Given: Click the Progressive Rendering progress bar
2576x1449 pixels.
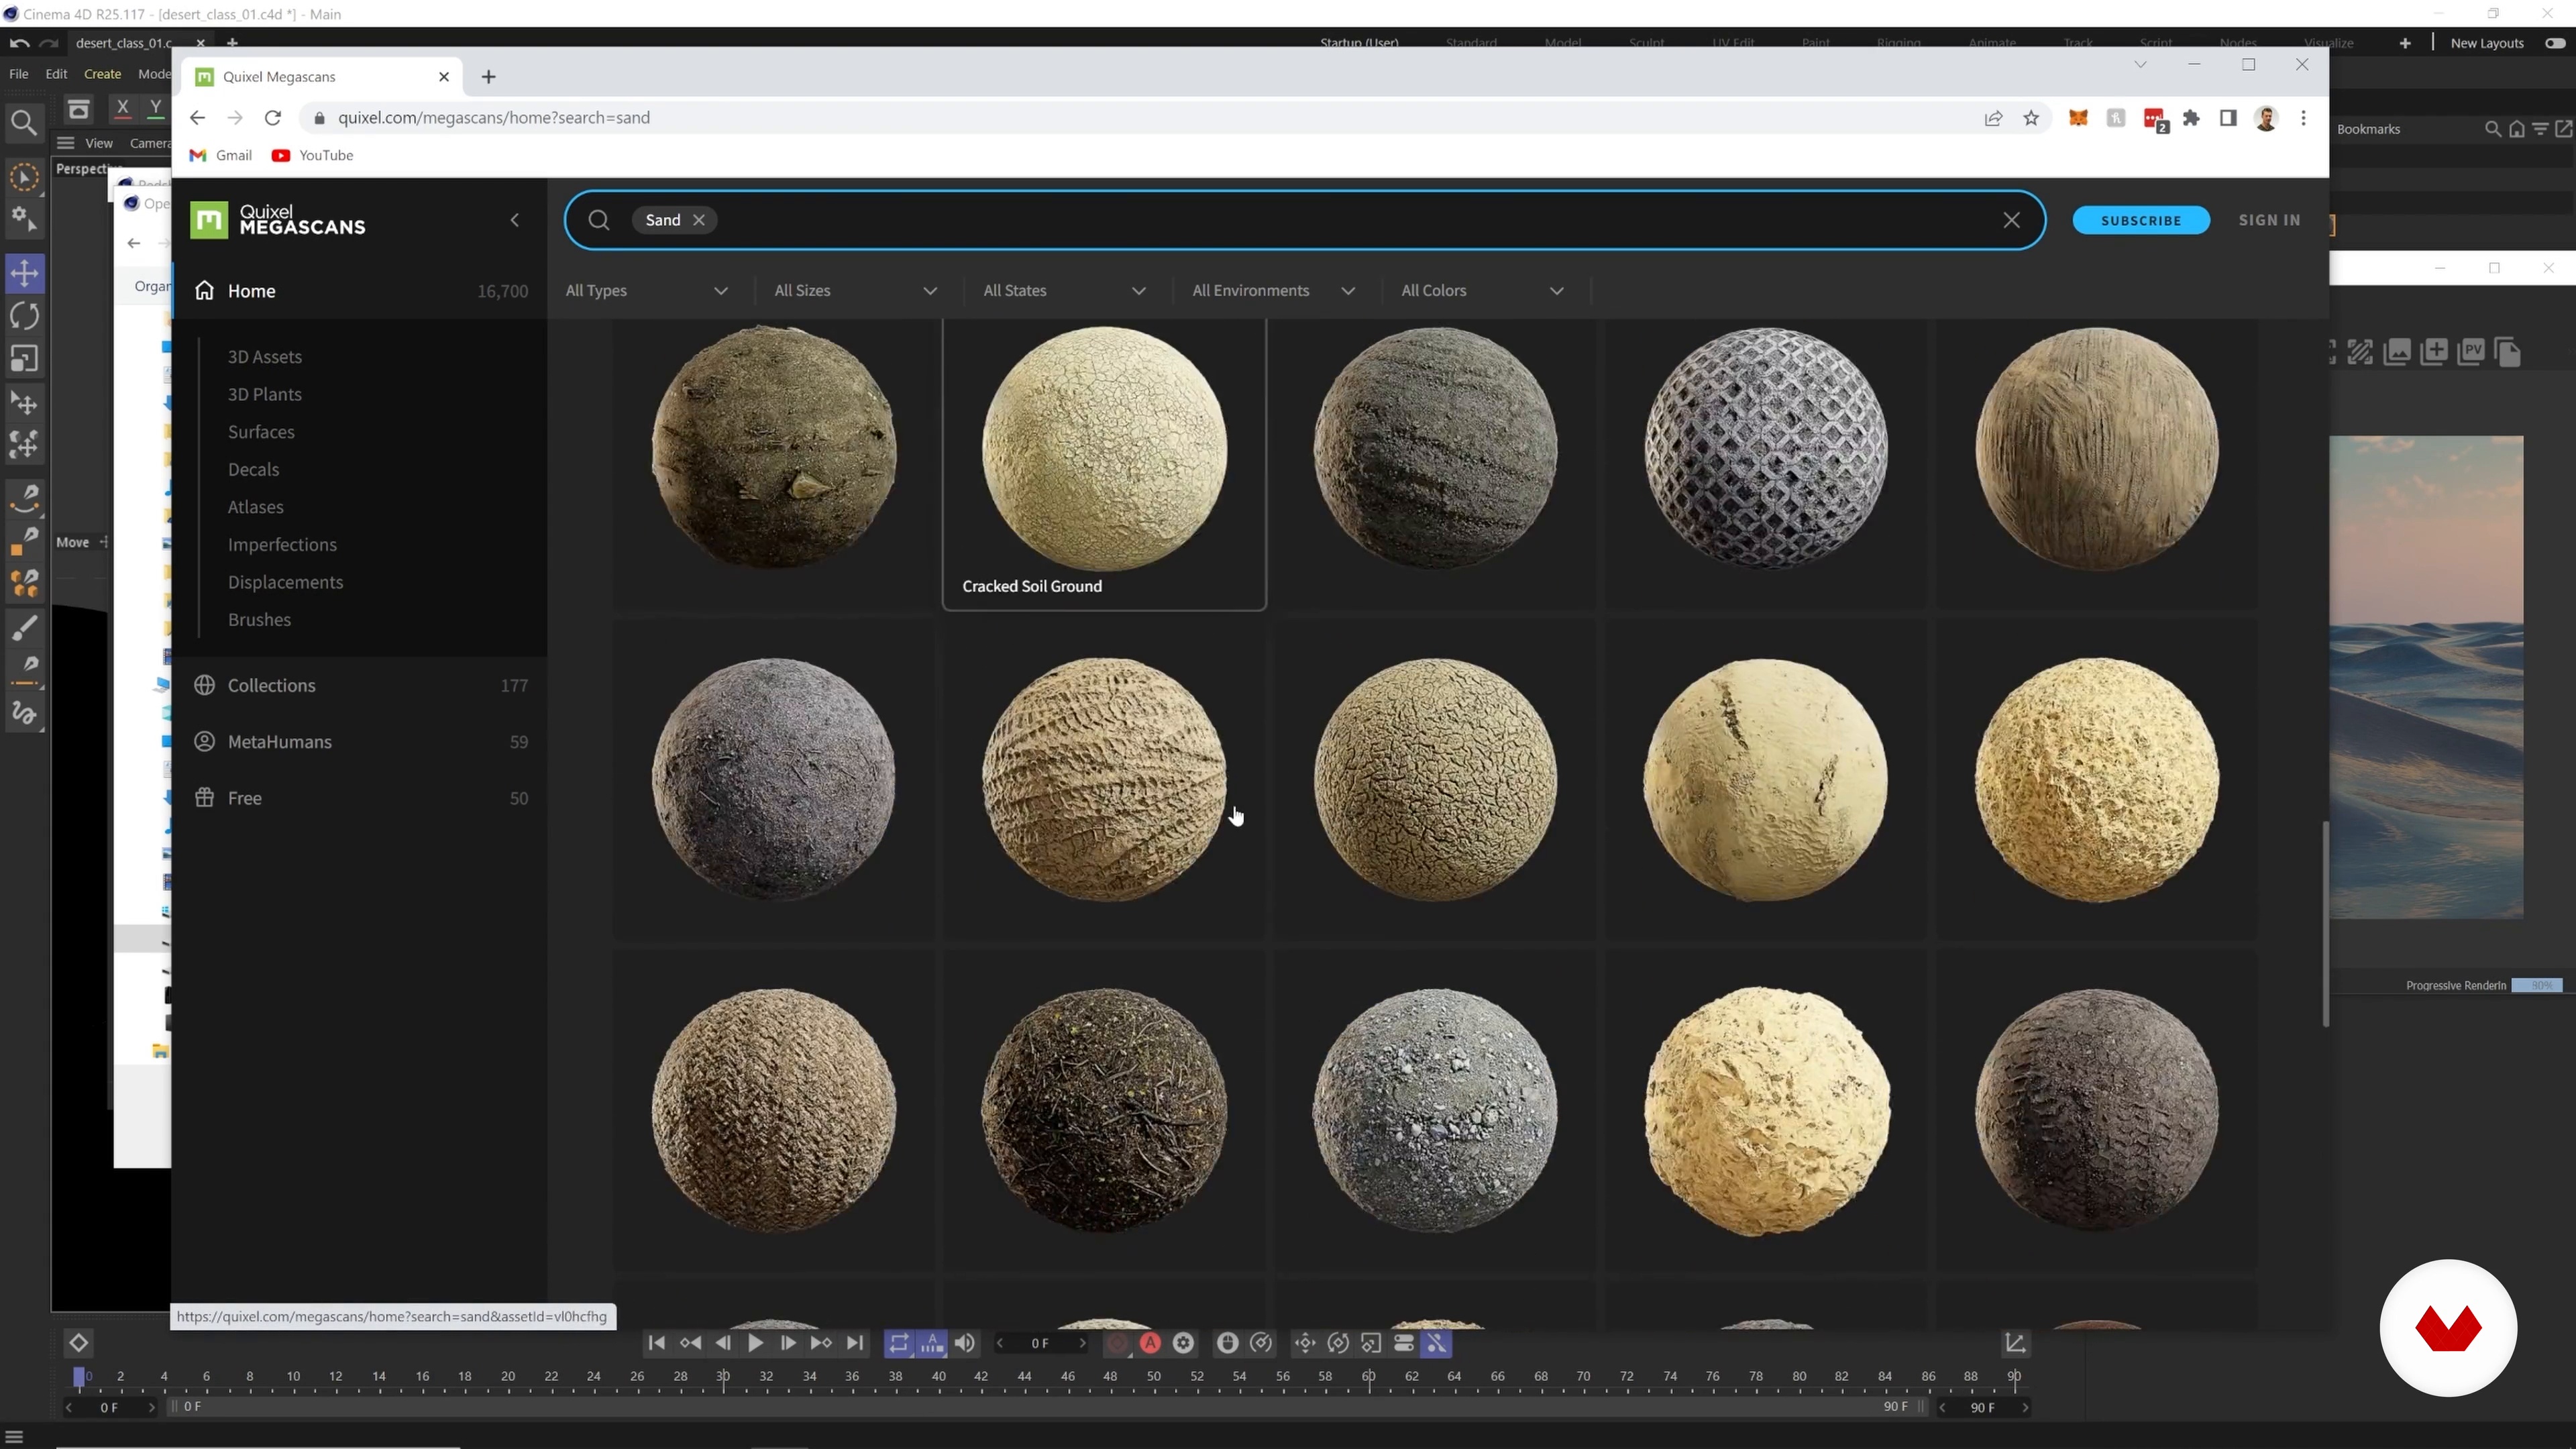Looking at the screenshot, I should (x=2537, y=985).
